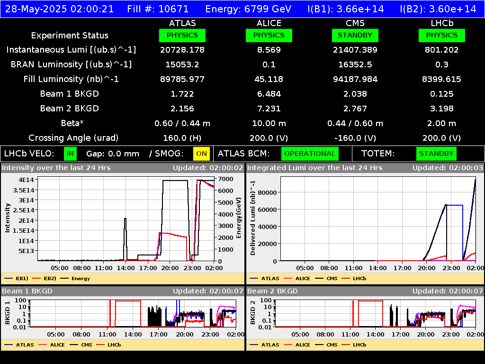
Task: Select ALICE Beta* 10.00 m
Action: [x=269, y=124]
